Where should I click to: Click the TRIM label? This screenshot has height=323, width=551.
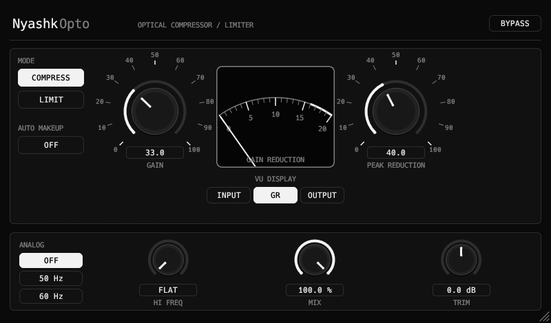point(461,302)
